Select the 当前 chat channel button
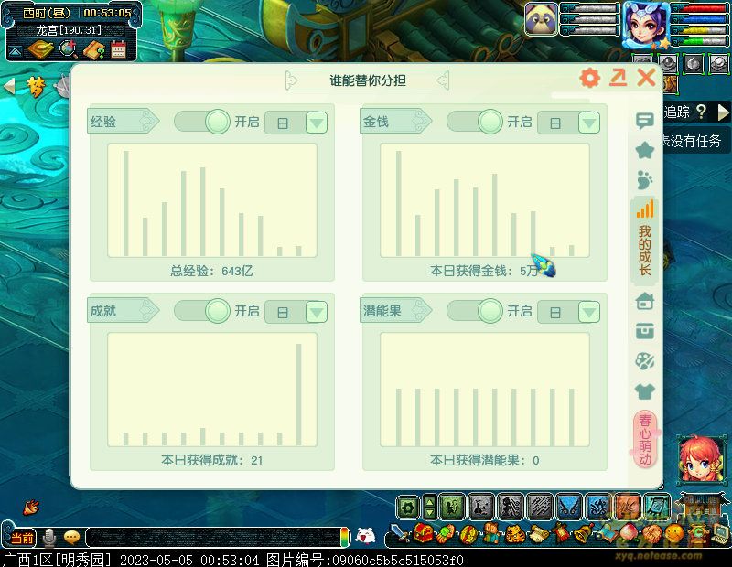 [x=21, y=538]
